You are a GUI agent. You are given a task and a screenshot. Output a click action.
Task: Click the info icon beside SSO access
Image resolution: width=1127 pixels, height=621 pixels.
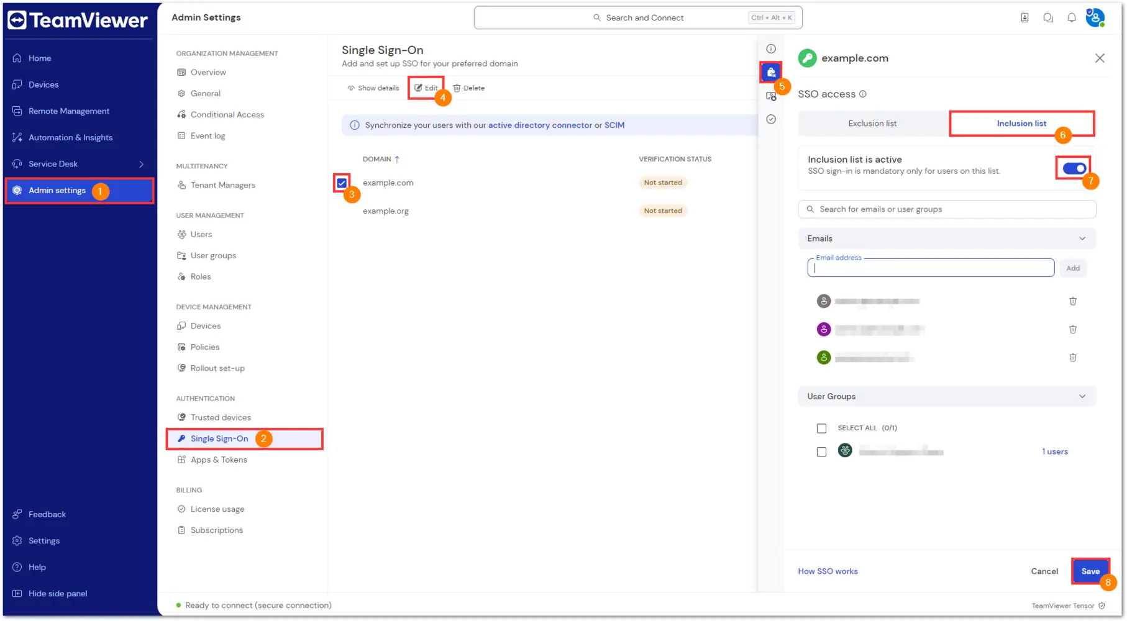862,94
